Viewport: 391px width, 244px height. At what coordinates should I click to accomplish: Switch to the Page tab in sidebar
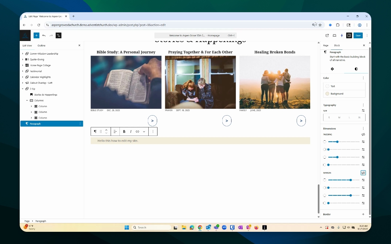tap(325, 45)
